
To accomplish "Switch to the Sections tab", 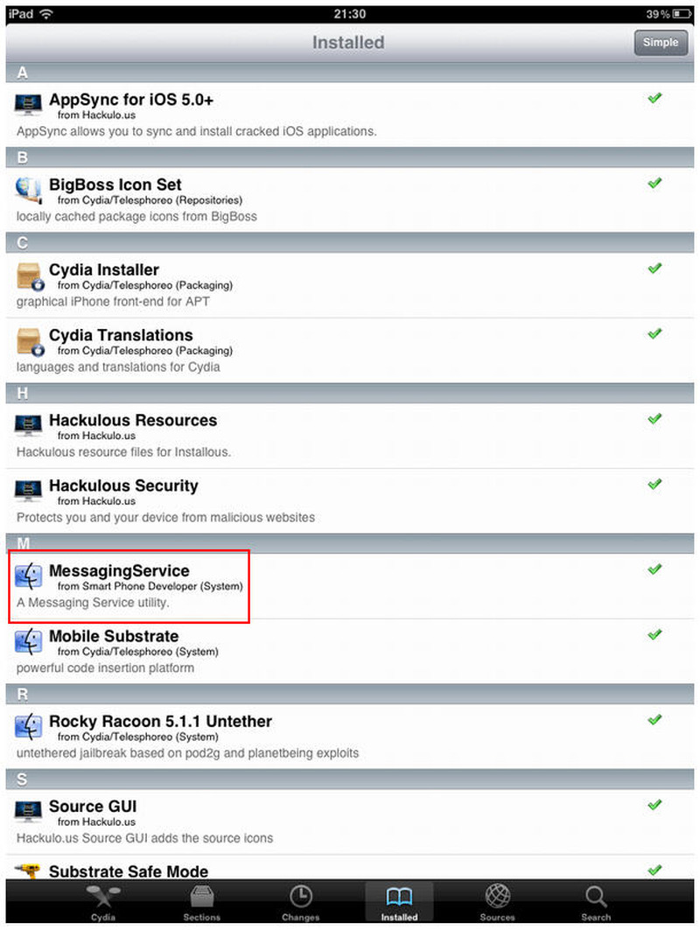I will [202, 902].
